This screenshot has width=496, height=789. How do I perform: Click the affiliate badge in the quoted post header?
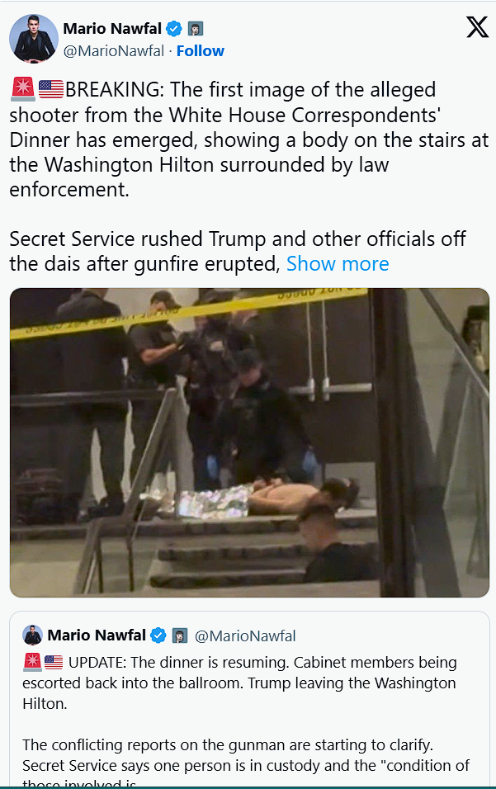[x=180, y=635]
